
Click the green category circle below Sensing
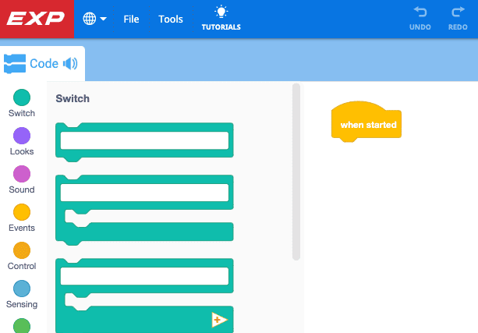point(22,325)
